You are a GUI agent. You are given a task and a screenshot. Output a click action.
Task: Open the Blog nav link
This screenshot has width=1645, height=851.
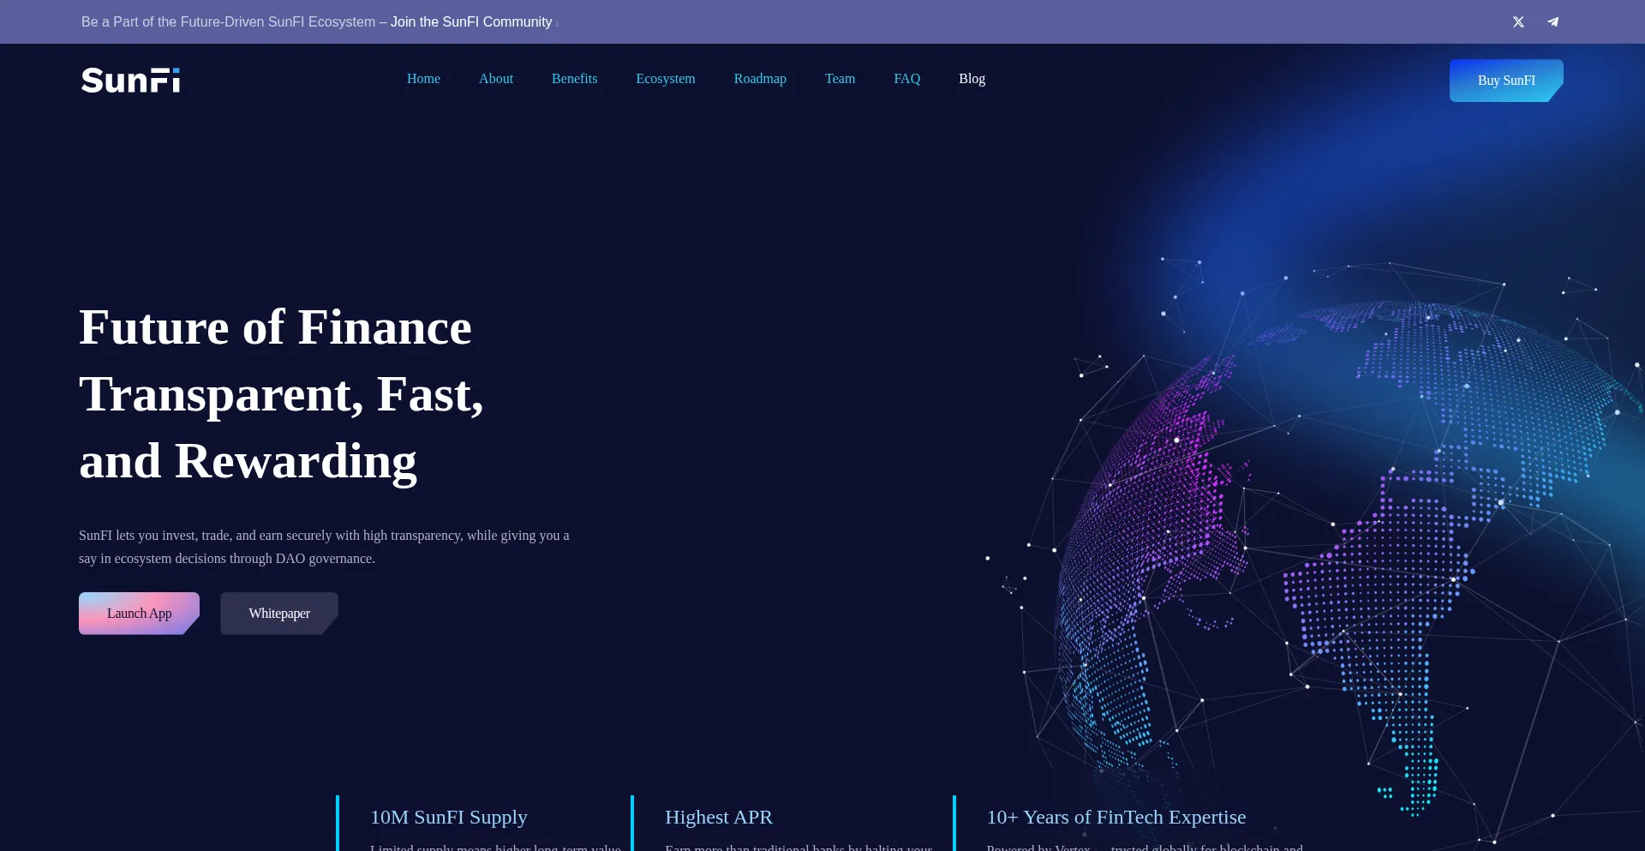tap(972, 79)
